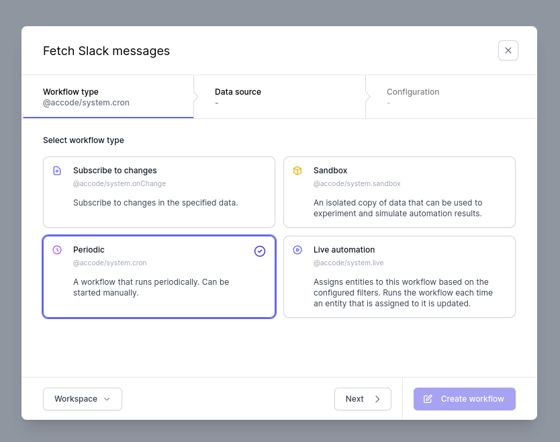Click the Create workflow button
This screenshot has height=442, width=560.
click(x=464, y=399)
